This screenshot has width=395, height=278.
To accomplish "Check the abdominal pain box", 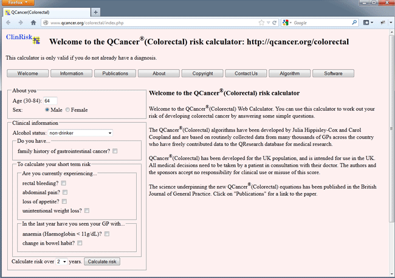I will point(65,192).
